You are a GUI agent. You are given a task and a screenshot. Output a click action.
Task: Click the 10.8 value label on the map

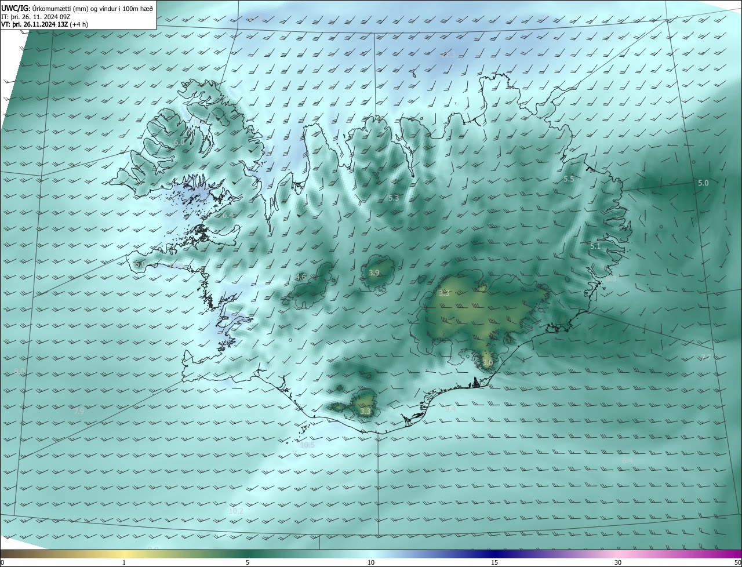[x=176, y=266]
